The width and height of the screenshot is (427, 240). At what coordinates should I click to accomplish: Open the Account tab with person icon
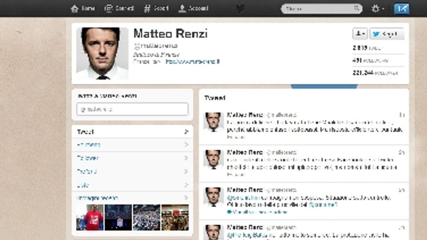193,9
